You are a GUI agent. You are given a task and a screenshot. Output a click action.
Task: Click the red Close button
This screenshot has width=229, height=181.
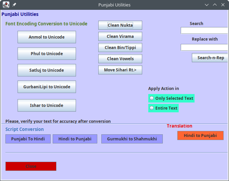(x=31, y=166)
